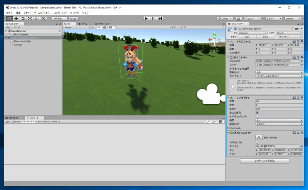Lock the Hierarchy panel
The height and width of the screenshot is (190, 308).
point(56,24)
